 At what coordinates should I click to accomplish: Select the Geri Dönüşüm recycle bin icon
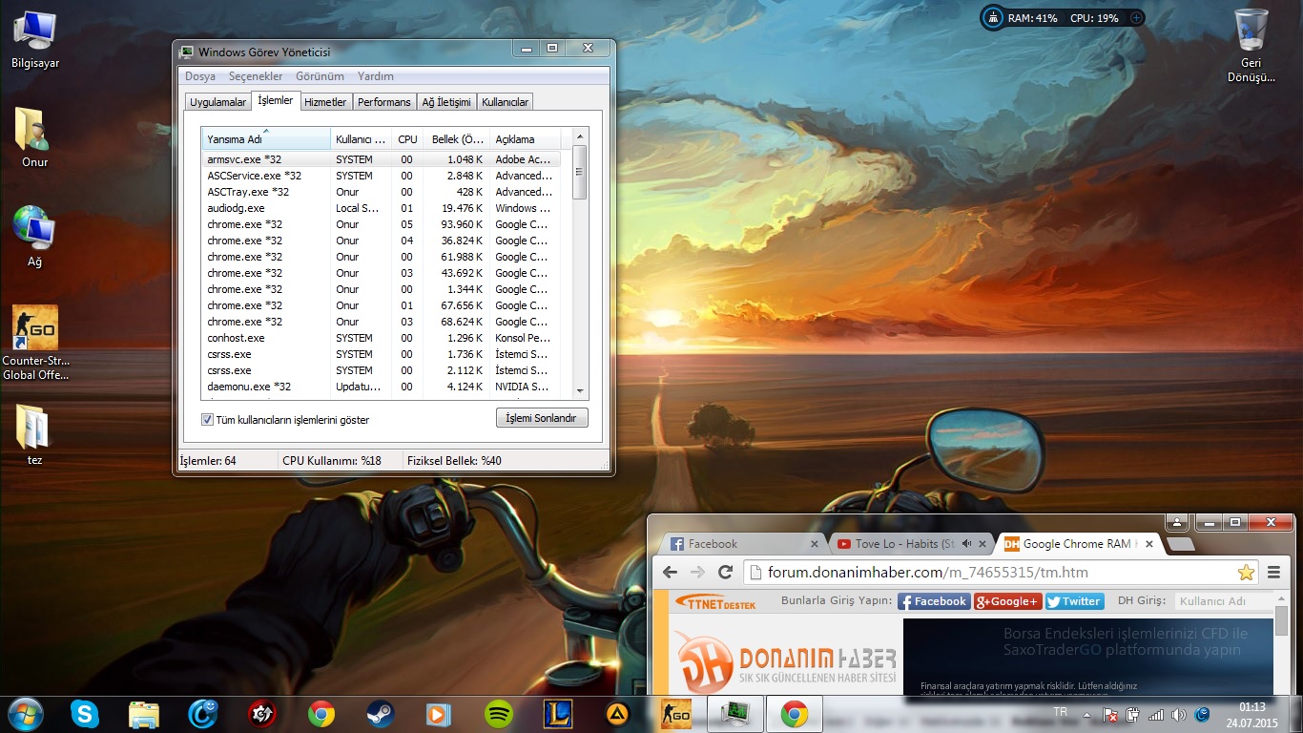point(1251,31)
